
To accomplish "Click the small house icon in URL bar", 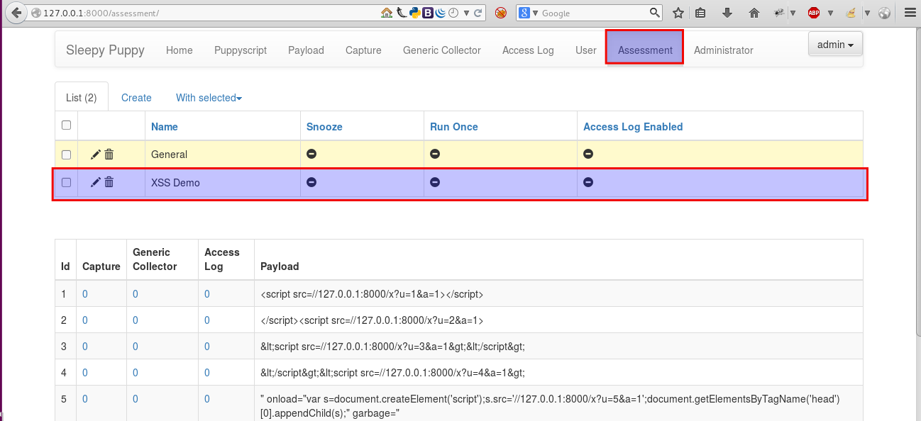I will tap(387, 13).
